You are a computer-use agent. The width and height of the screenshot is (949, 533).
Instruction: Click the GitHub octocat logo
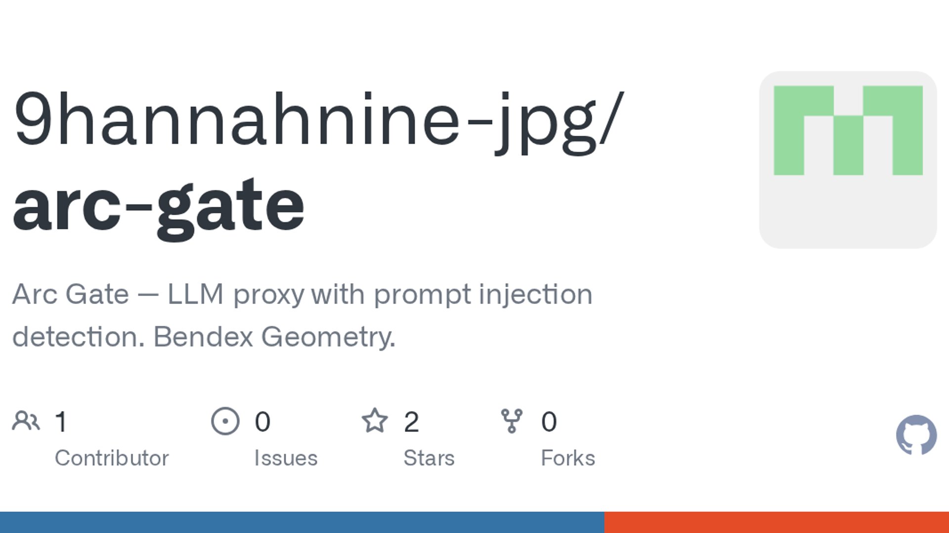pos(916,435)
